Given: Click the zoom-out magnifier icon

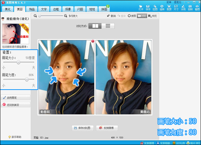Looking at the screenshot, I should click(x=36, y=16).
